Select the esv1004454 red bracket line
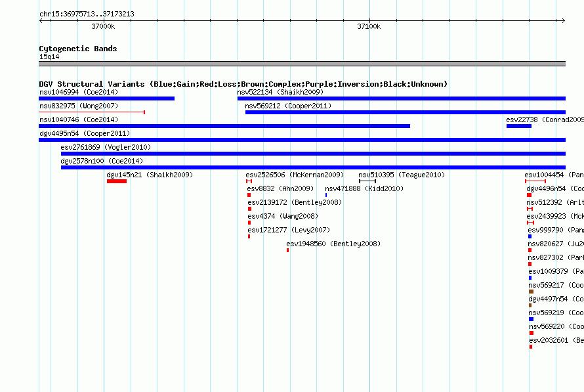The width and height of the screenshot is (584, 392). [535, 181]
